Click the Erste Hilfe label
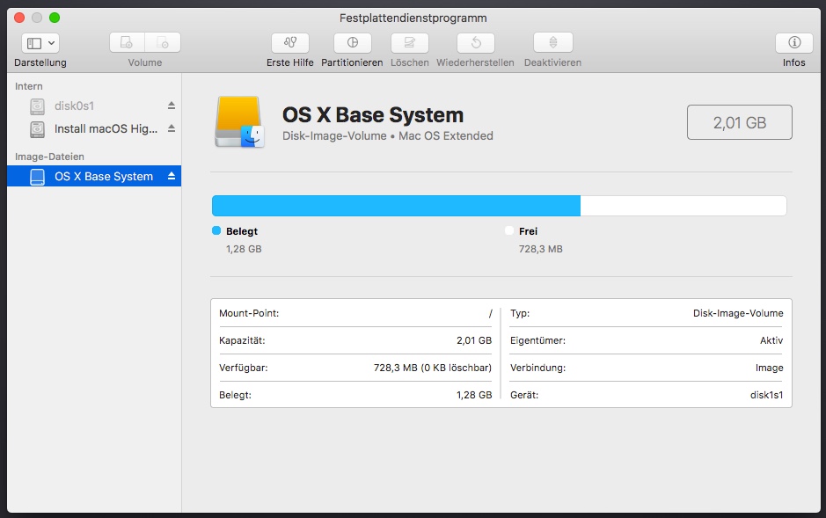Viewport: 826px width, 518px height. pyautogui.click(x=289, y=62)
